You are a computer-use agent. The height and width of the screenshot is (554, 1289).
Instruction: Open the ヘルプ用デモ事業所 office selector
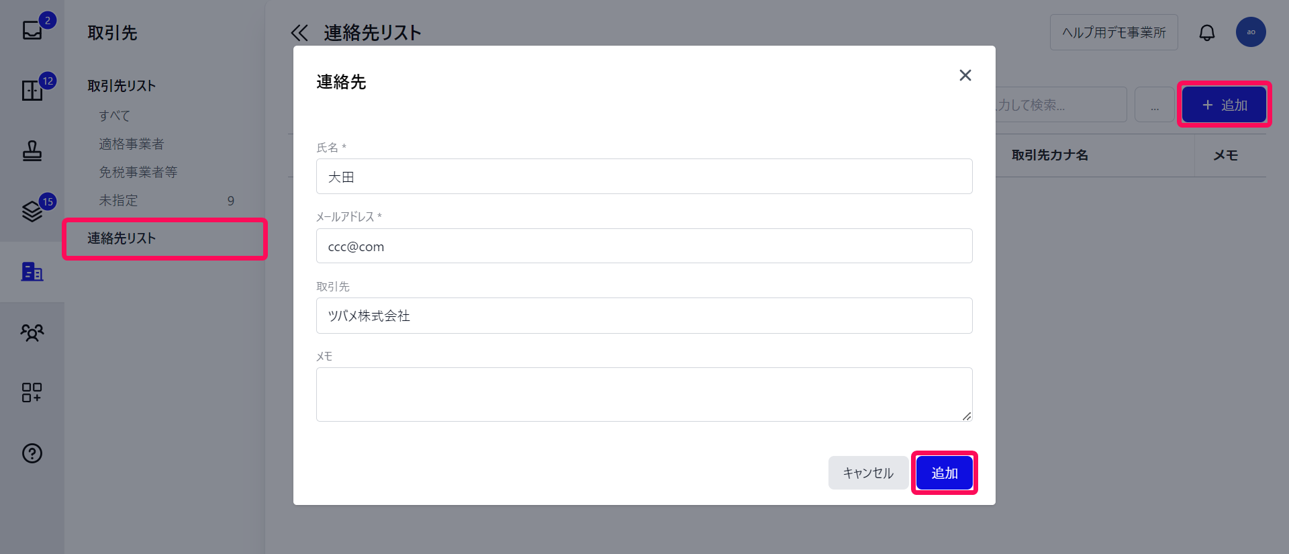pyautogui.click(x=1113, y=32)
